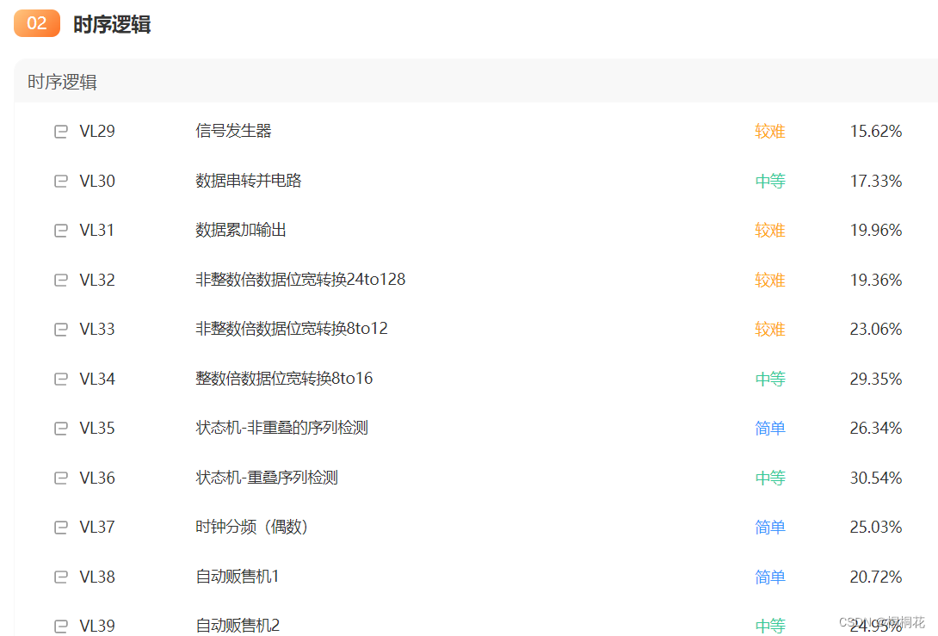Viewport: 938px width, 636px height.
Task: Click pass rate 20.72%
Action: pos(876,577)
